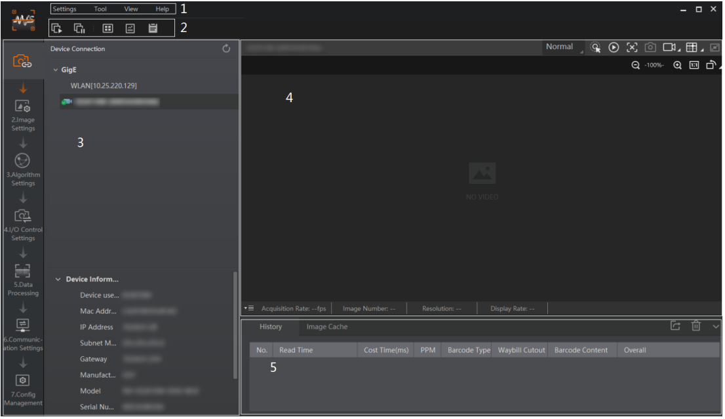
Task: Clear history with the trash icon
Action: click(696, 326)
